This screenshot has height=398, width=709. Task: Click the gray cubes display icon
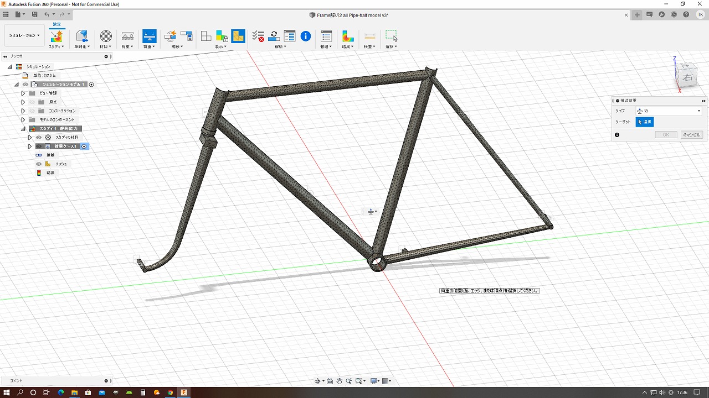[206, 36]
